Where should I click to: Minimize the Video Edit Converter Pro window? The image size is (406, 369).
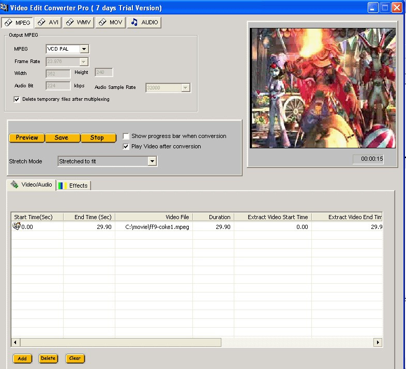pos(372,8)
